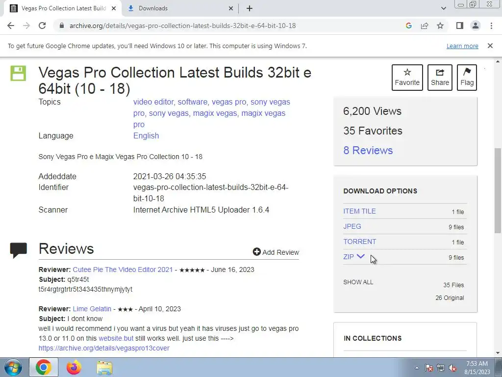
Task: Click the 35 Favorites text
Action: point(373,131)
